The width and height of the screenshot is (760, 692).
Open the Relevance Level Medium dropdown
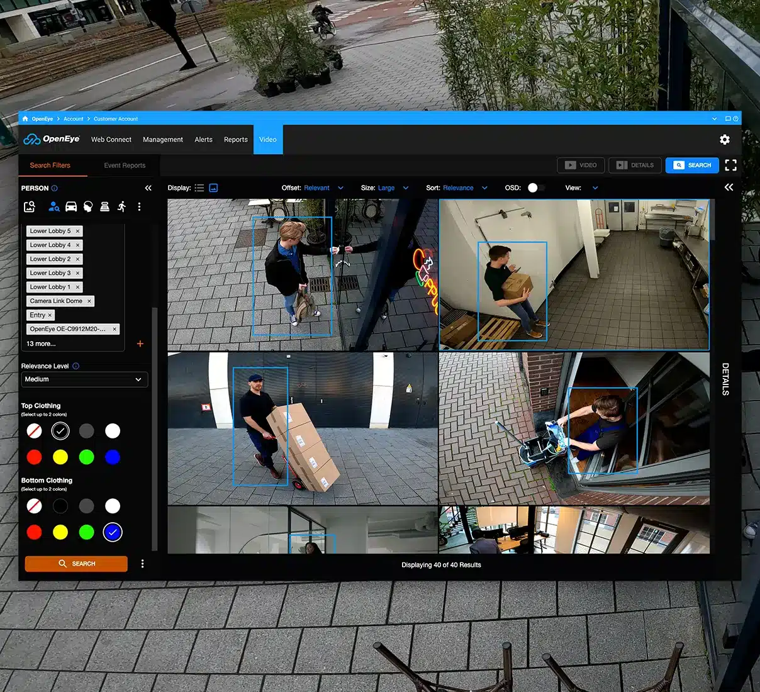(x=84, y=379)
